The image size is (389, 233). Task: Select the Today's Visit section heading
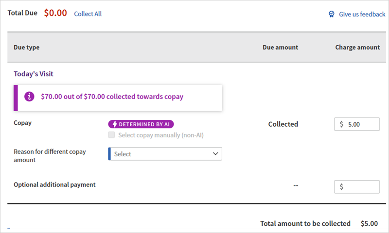[34, 74]
